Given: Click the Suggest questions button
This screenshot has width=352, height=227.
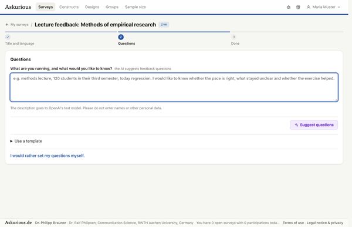Looking at the screenshot, I should (x=314, y=125).
